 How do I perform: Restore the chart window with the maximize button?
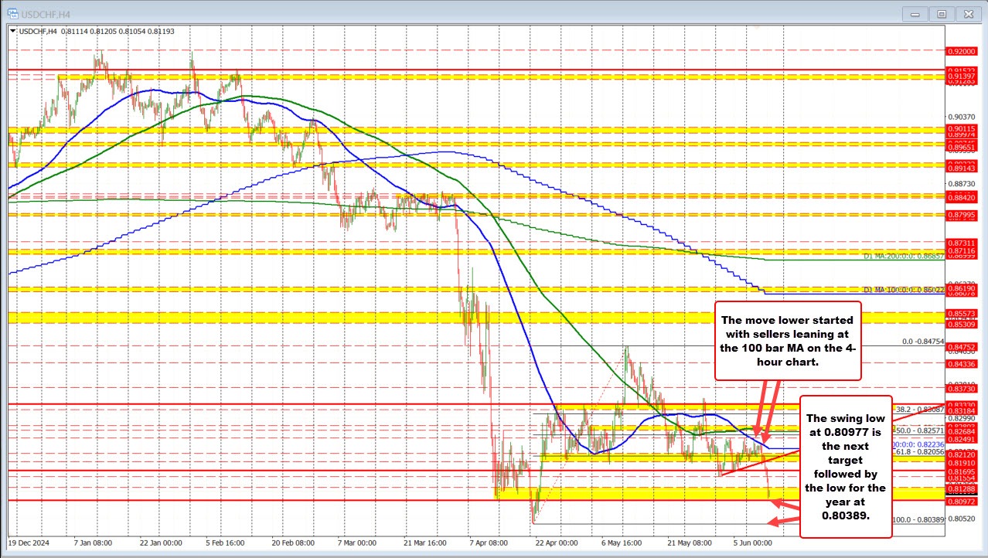pos(942,13)
